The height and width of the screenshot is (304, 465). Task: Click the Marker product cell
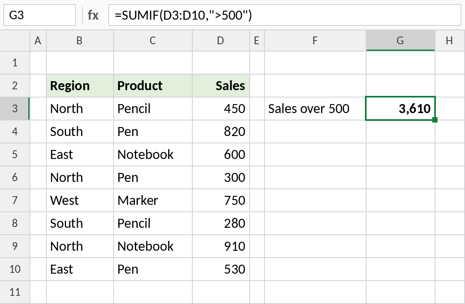[153, 200]
